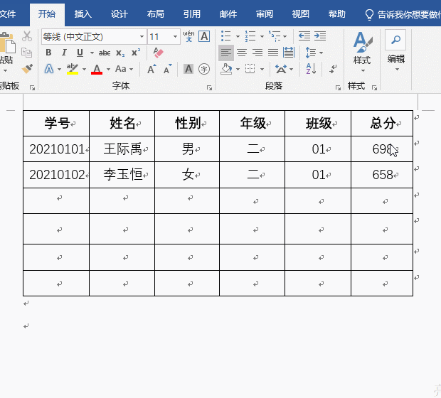Click the Clear Formatting eraser icon
Image resolution: width=441 pixels, height=398 pixels.
coord(158,53)
